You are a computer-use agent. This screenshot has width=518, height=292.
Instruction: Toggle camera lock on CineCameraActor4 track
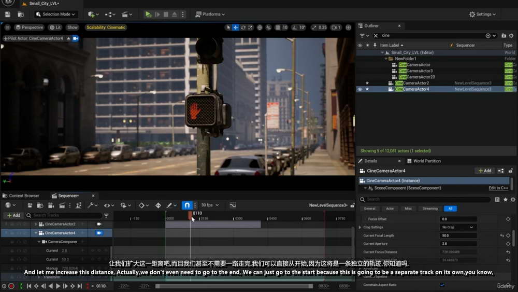point(99,233)
